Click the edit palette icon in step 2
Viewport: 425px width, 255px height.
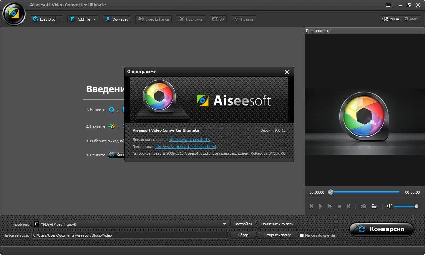pyautogui.click(x=112, y=126)
